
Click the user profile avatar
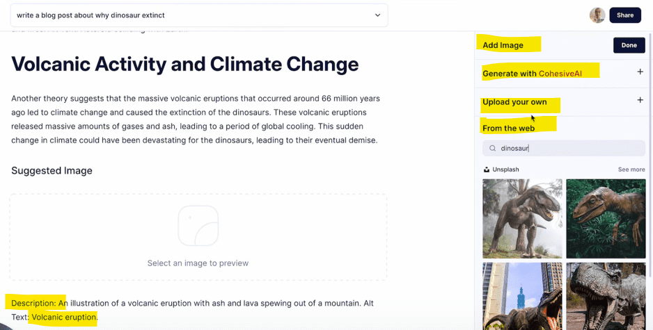point(597,15)
